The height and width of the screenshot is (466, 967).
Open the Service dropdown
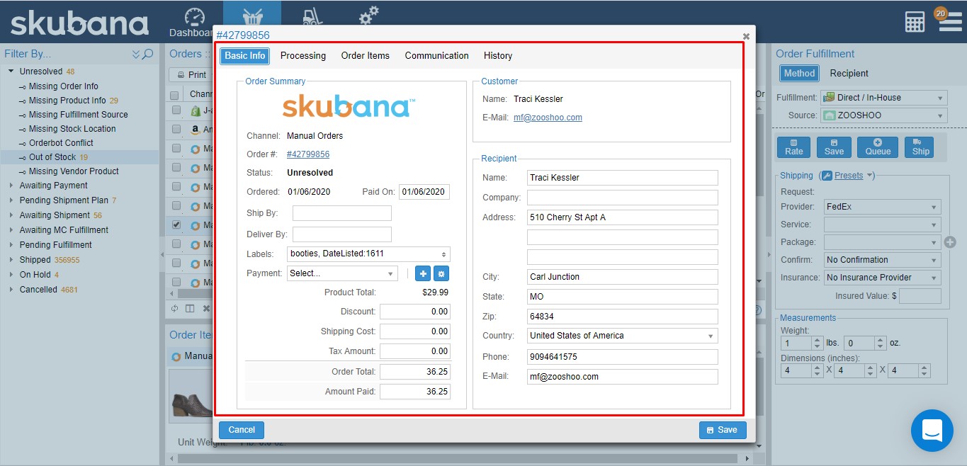pos(883,225)
